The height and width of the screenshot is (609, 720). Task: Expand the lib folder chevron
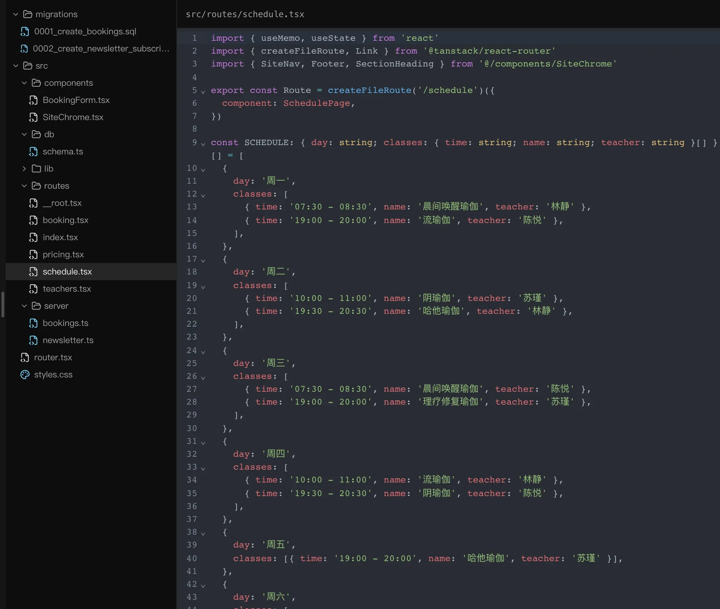(24, 169)
